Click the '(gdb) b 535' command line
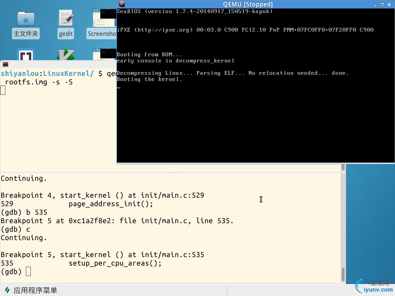Viewport: 395px width, 296px height. click(24, 212)
